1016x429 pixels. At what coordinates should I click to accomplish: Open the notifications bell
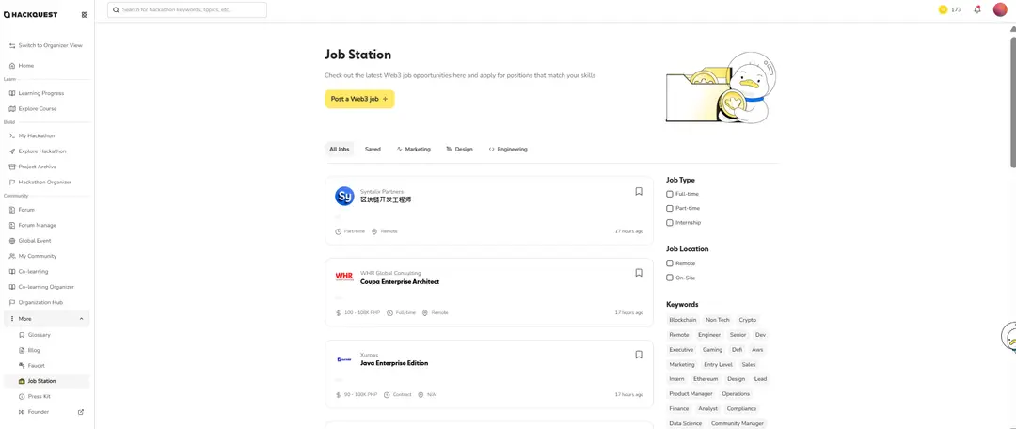[x=976, y=9]
